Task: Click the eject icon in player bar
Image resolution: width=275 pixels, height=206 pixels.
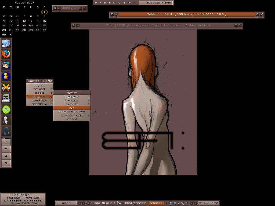Action: tap(124, 3)
